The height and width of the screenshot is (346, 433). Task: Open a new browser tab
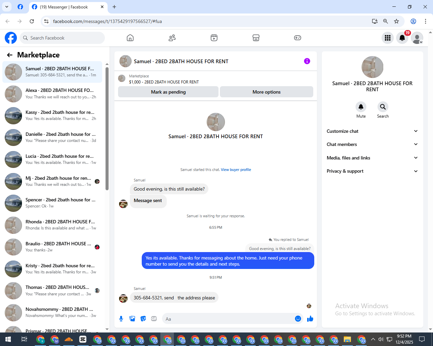tap(114, 7)
